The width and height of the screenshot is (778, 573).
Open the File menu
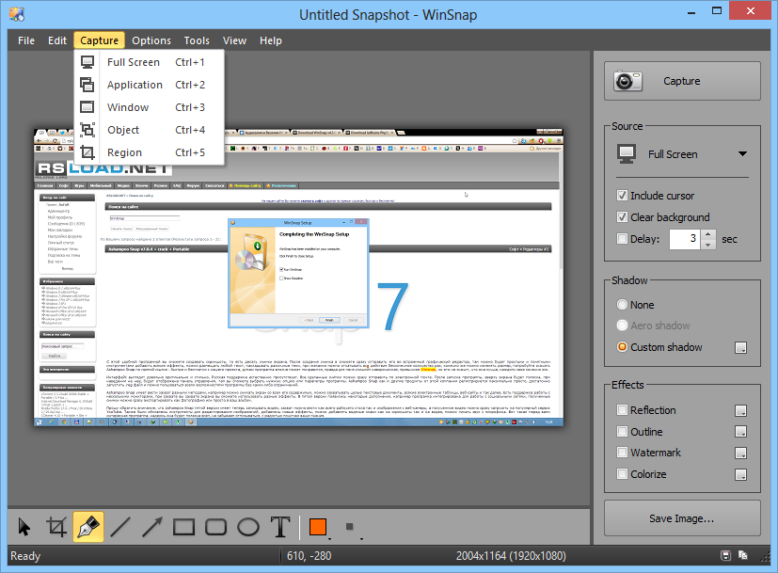(26, 40)
